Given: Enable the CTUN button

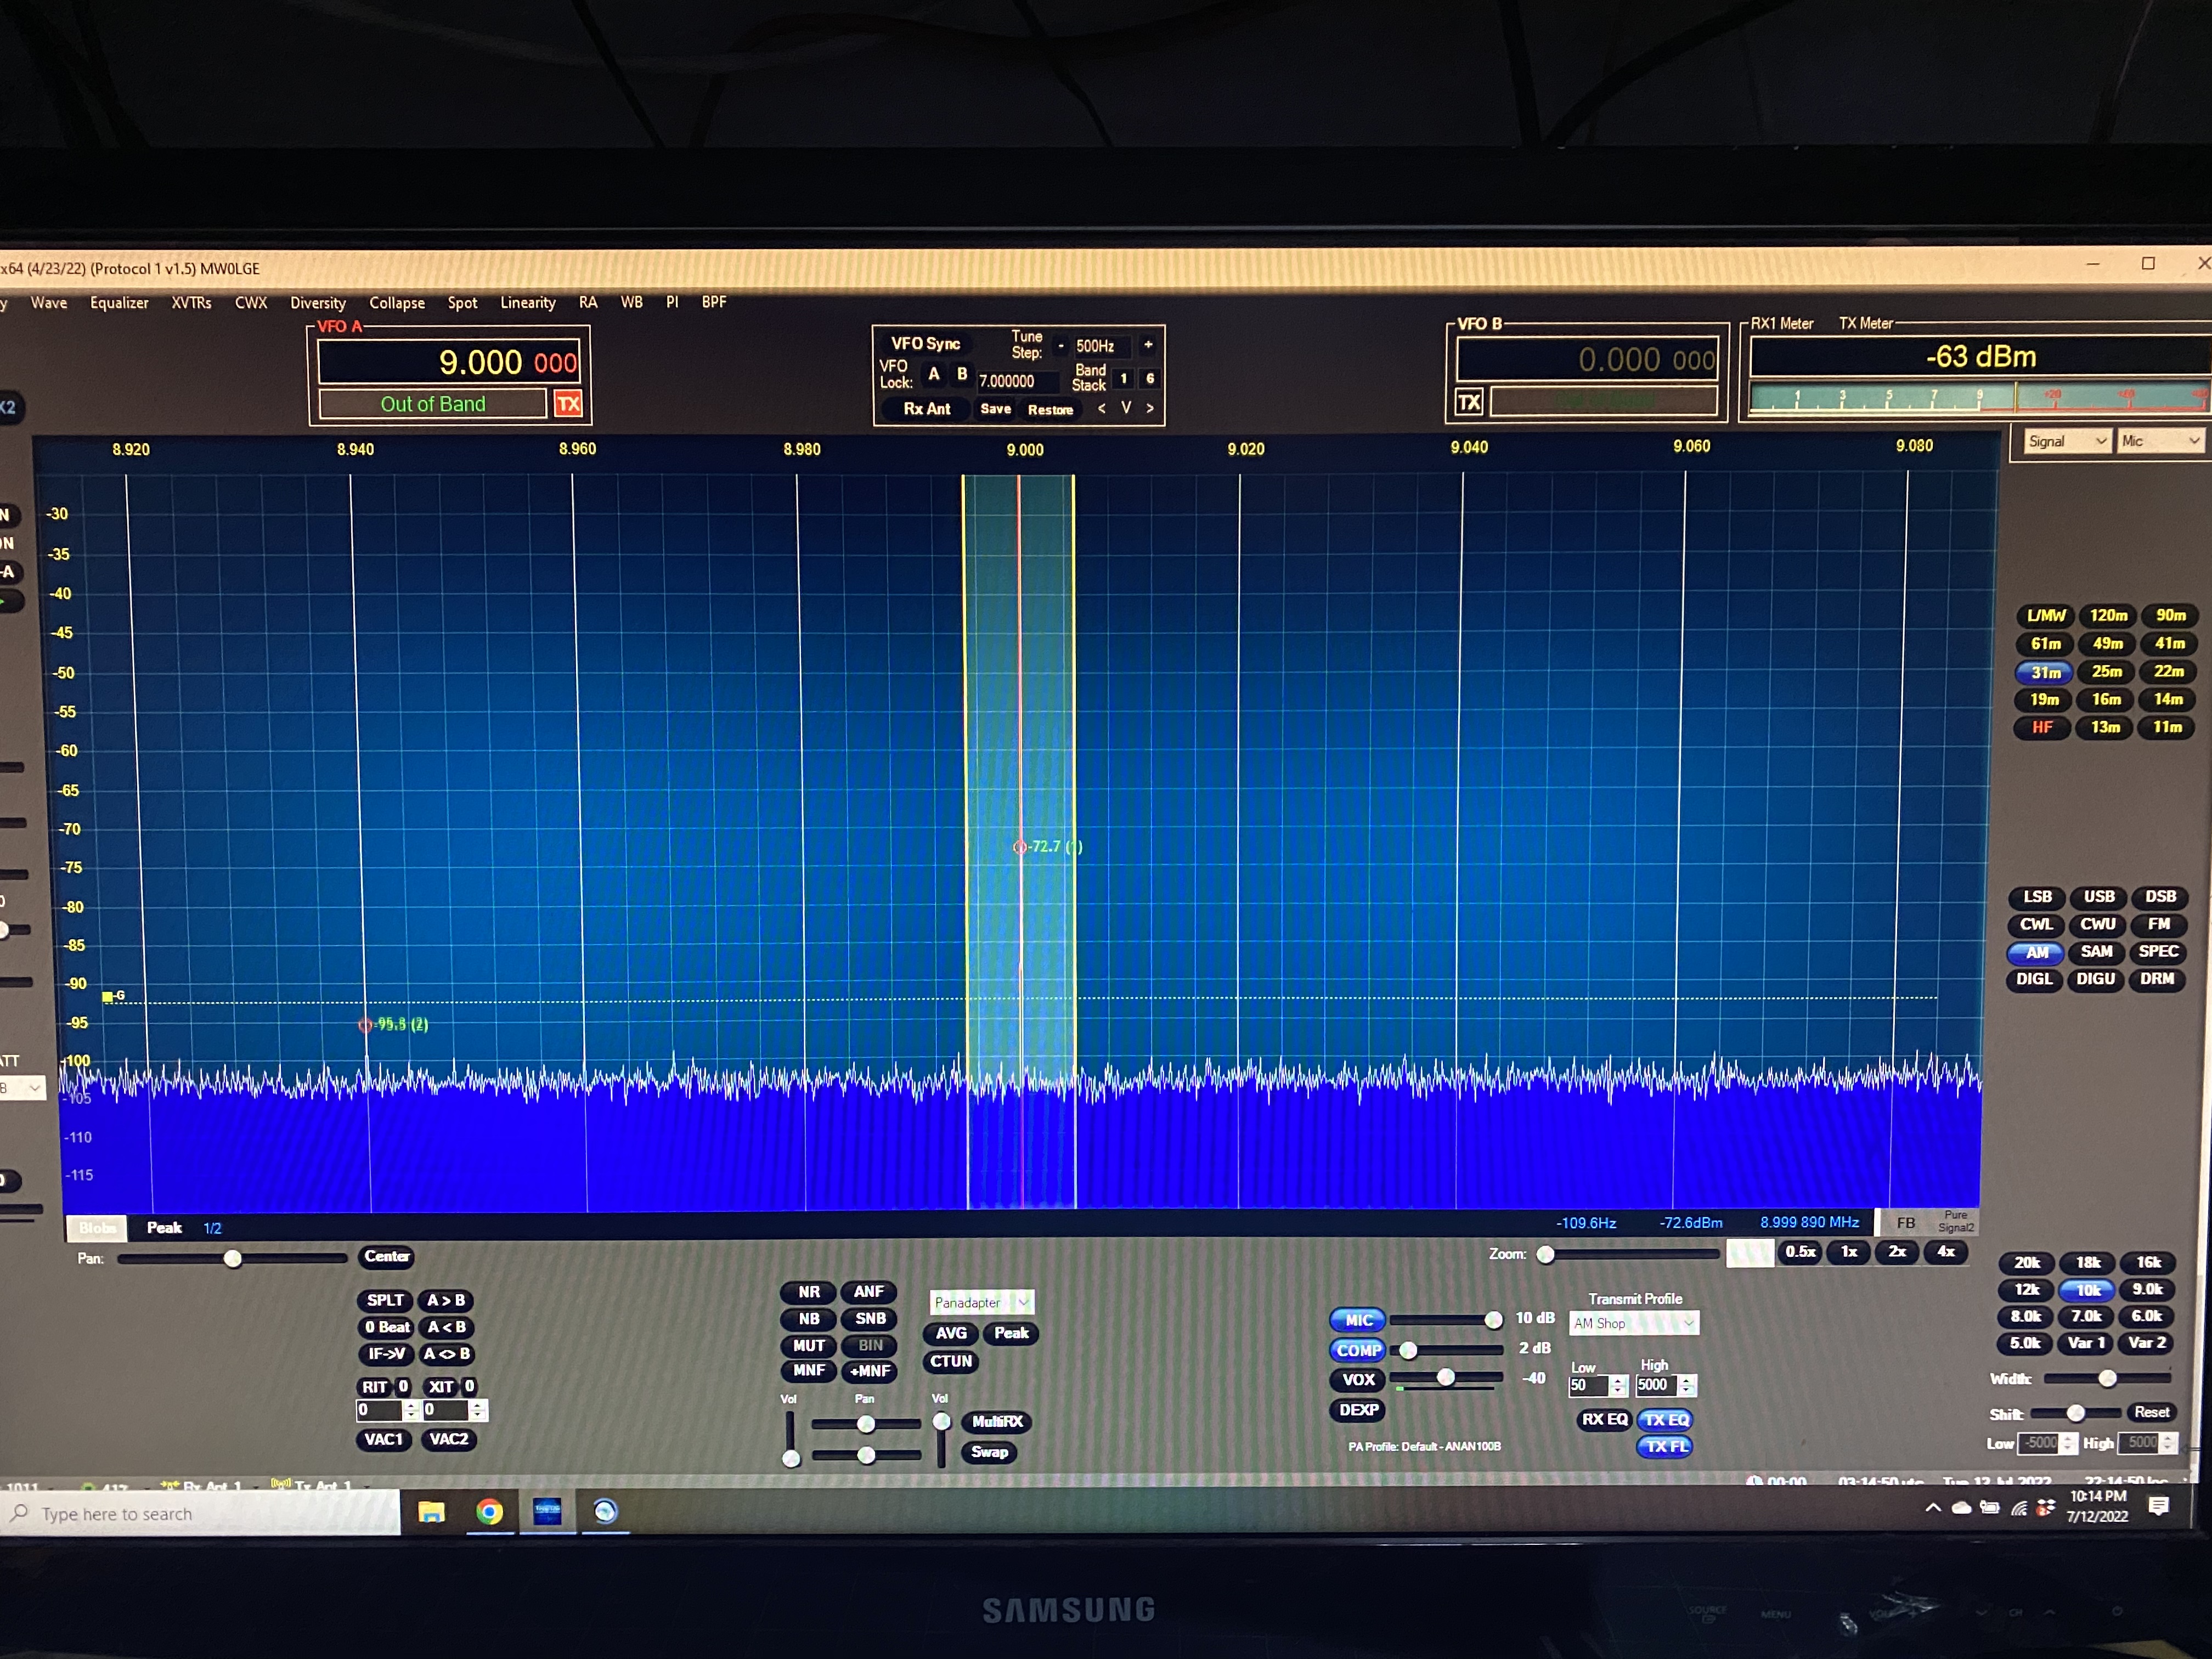Looking at the screenshot, I should [950, 1362].
